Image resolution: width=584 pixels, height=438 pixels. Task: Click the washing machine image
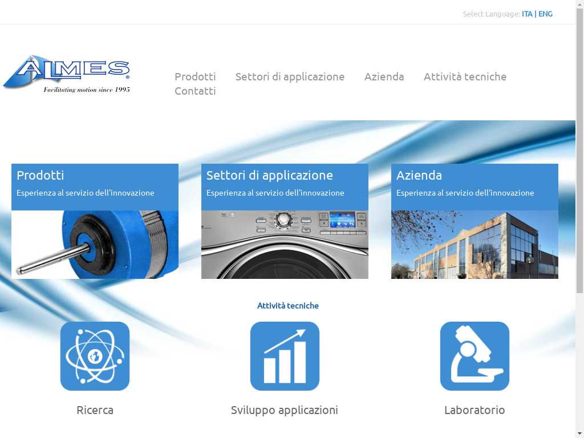(x=285, y=245)
